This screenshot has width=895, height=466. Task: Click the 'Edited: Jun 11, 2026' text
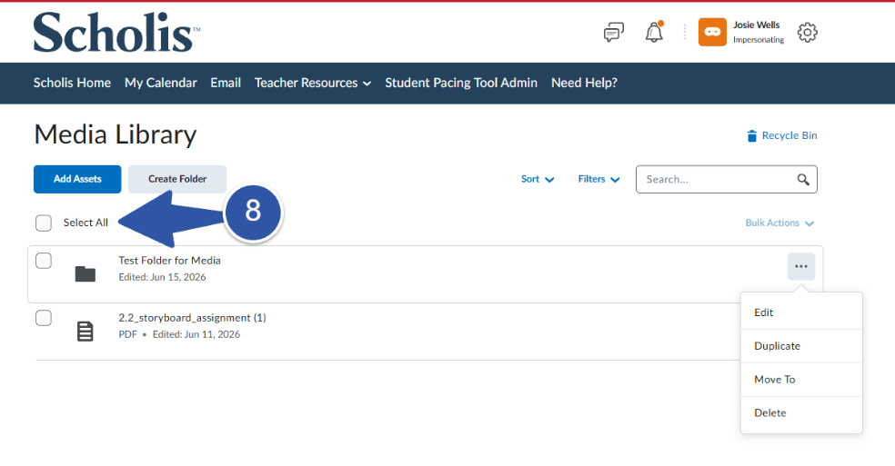(196, 335)
